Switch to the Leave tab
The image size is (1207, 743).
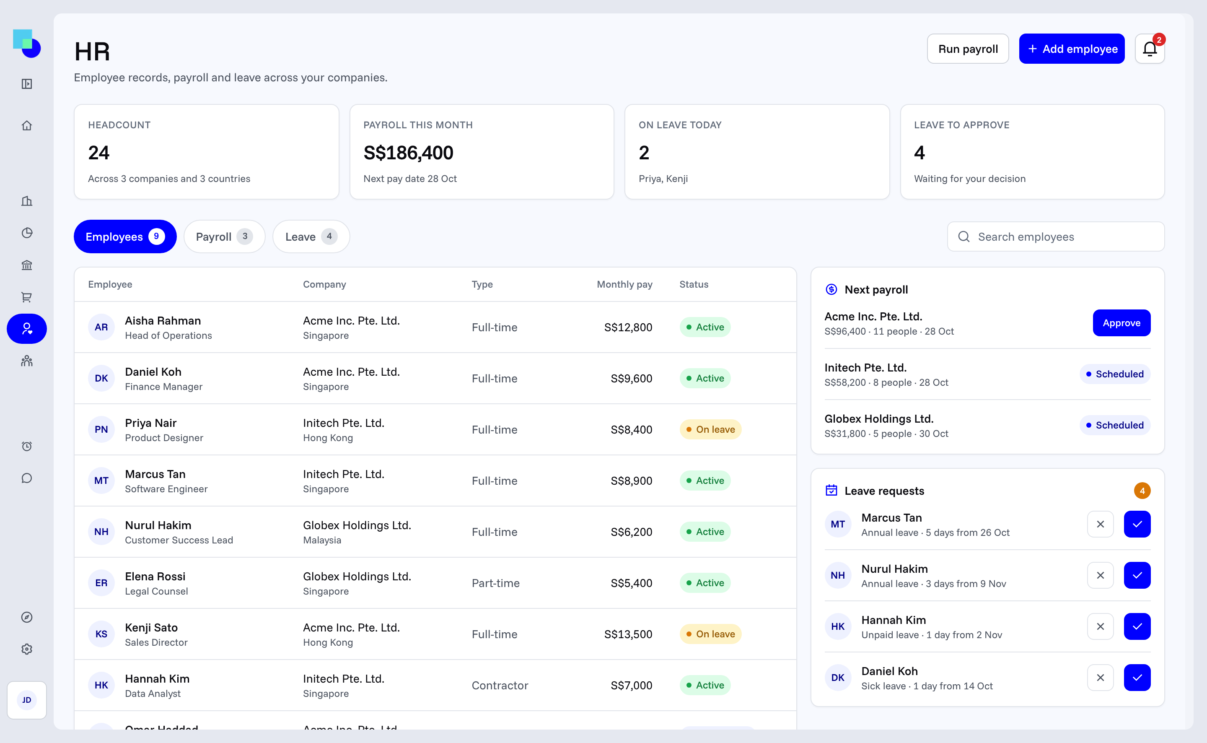311,237
